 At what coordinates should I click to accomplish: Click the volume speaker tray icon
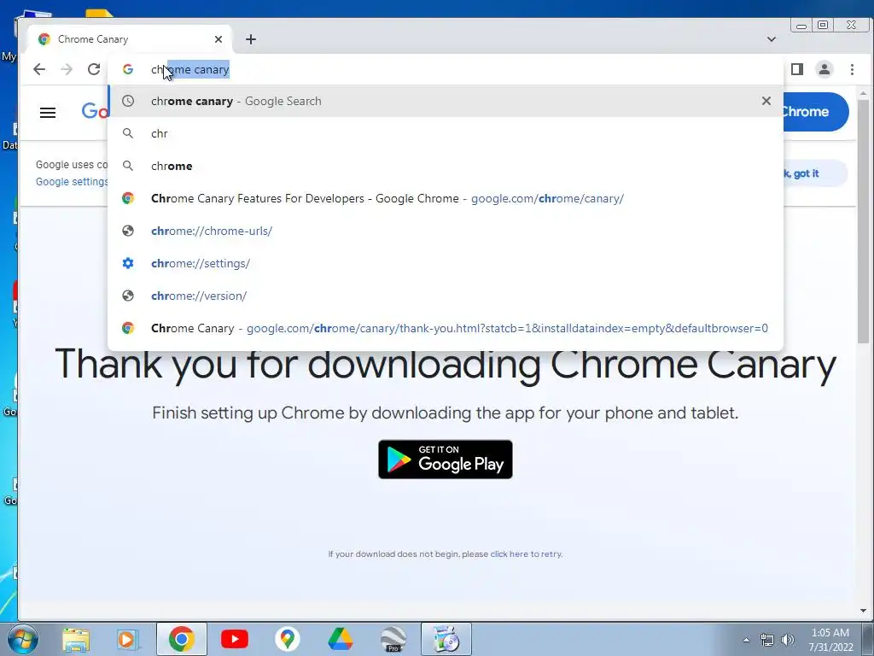tap(787, 641)
